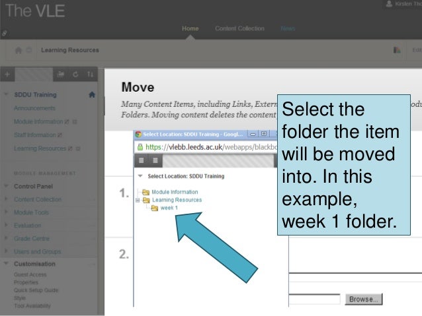Click the refresh icon in sidebar toolbar

point(75,75)
